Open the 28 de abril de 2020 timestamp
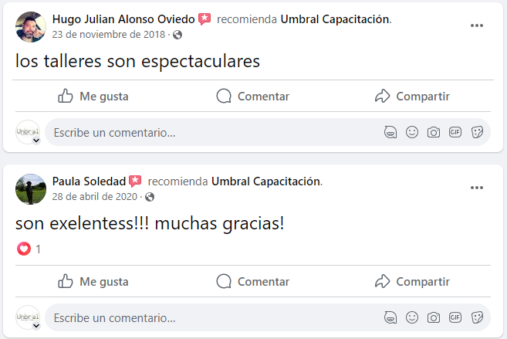507x339 pixels. click(95, 197)
